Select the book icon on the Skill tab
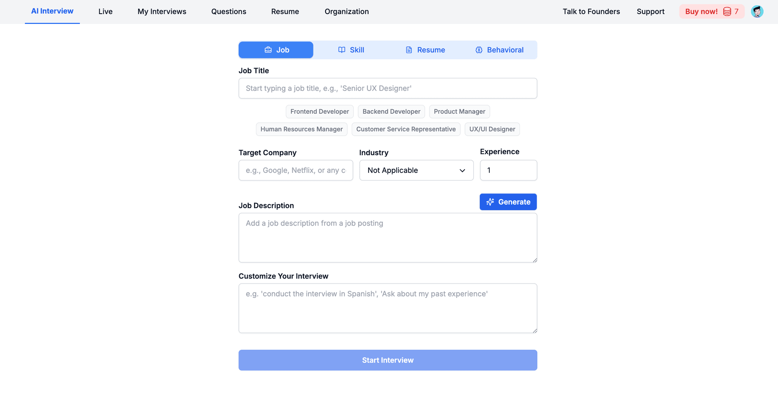This screenshot has width=778, height=396. pyautogui.click(x=341, y=50)
